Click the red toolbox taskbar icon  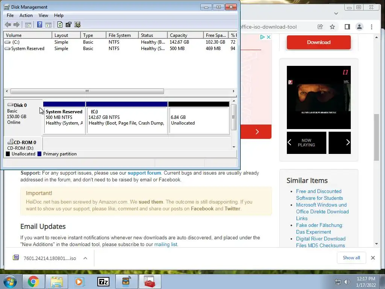tap(150, 281)
